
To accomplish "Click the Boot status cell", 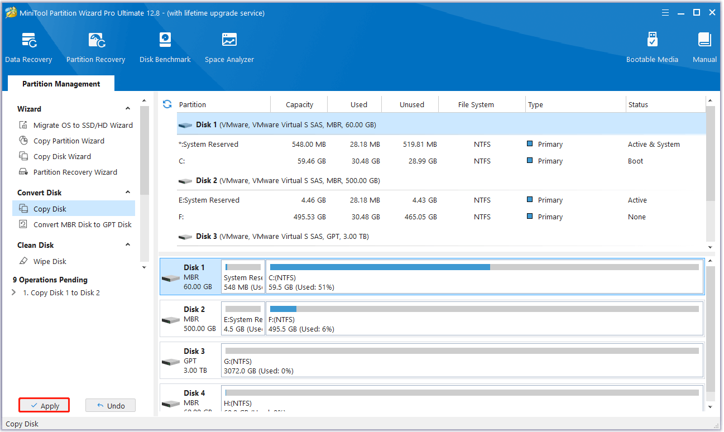I will tap(635, 161).
